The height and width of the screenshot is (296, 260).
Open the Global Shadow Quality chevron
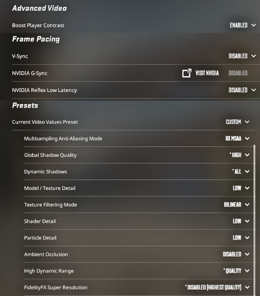[x=247, y=155]
